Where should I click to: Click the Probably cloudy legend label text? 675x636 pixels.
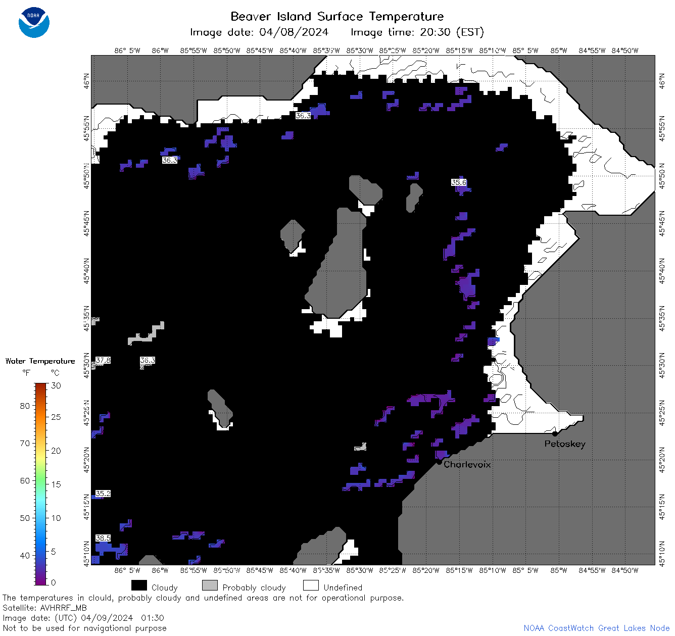[254, 588]
